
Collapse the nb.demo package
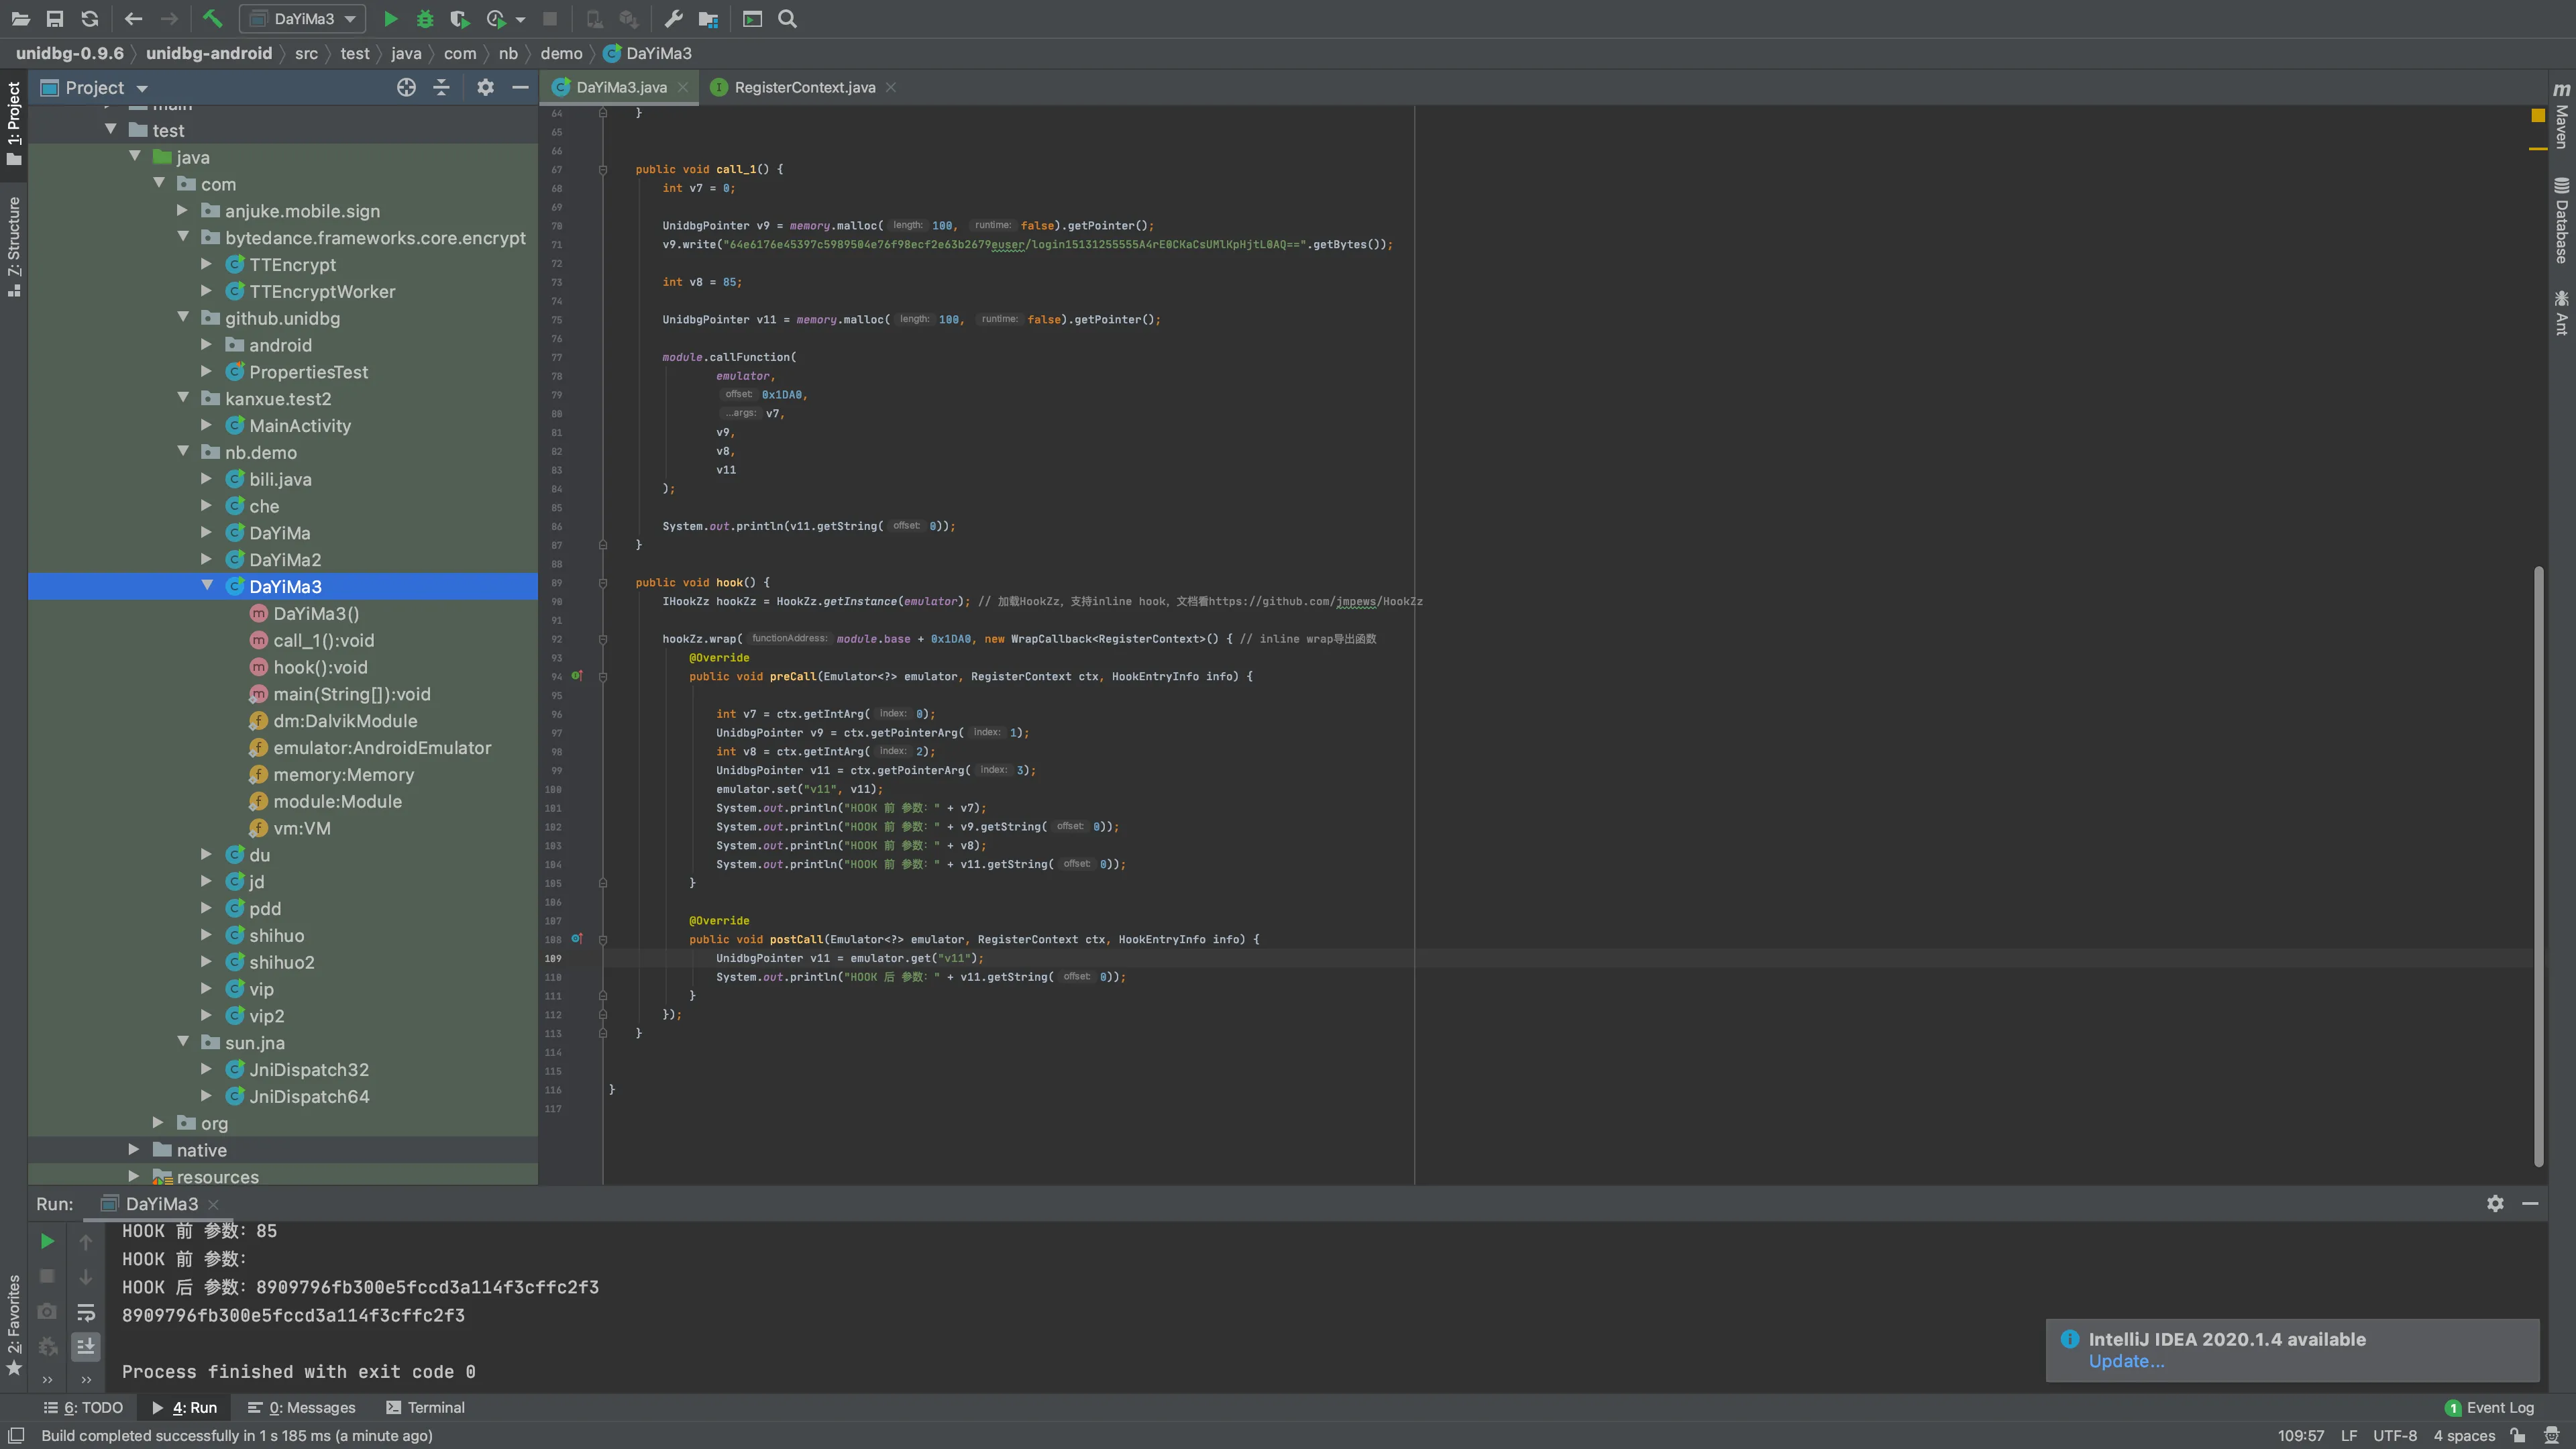point(183,452)
